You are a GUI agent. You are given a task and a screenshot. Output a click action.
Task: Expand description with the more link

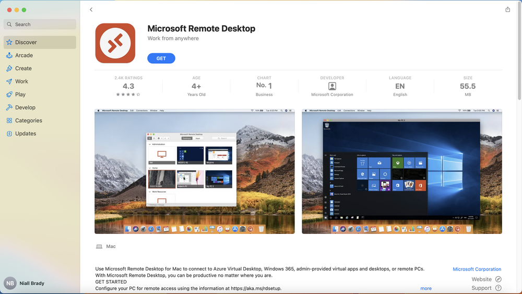[x=426, y=288]
